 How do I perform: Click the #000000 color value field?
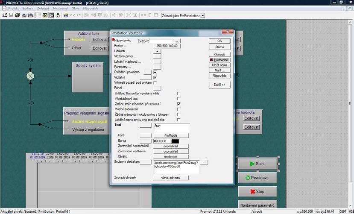tap(162, 141)
